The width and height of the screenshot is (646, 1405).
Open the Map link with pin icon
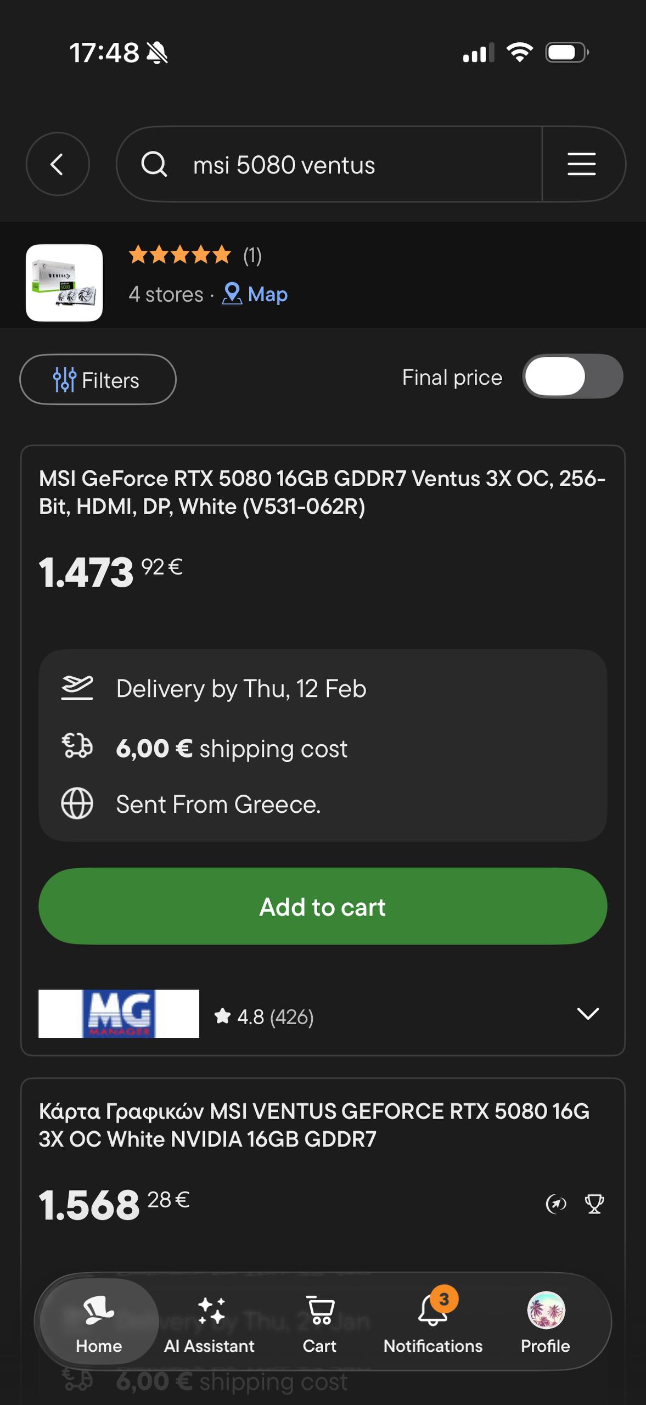tap(255, 294)
